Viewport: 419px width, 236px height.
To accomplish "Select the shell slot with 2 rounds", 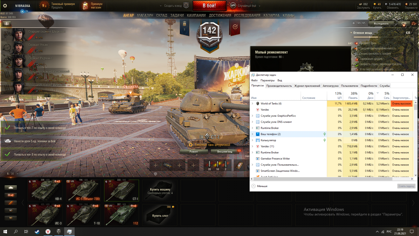I will pos(226,165).
